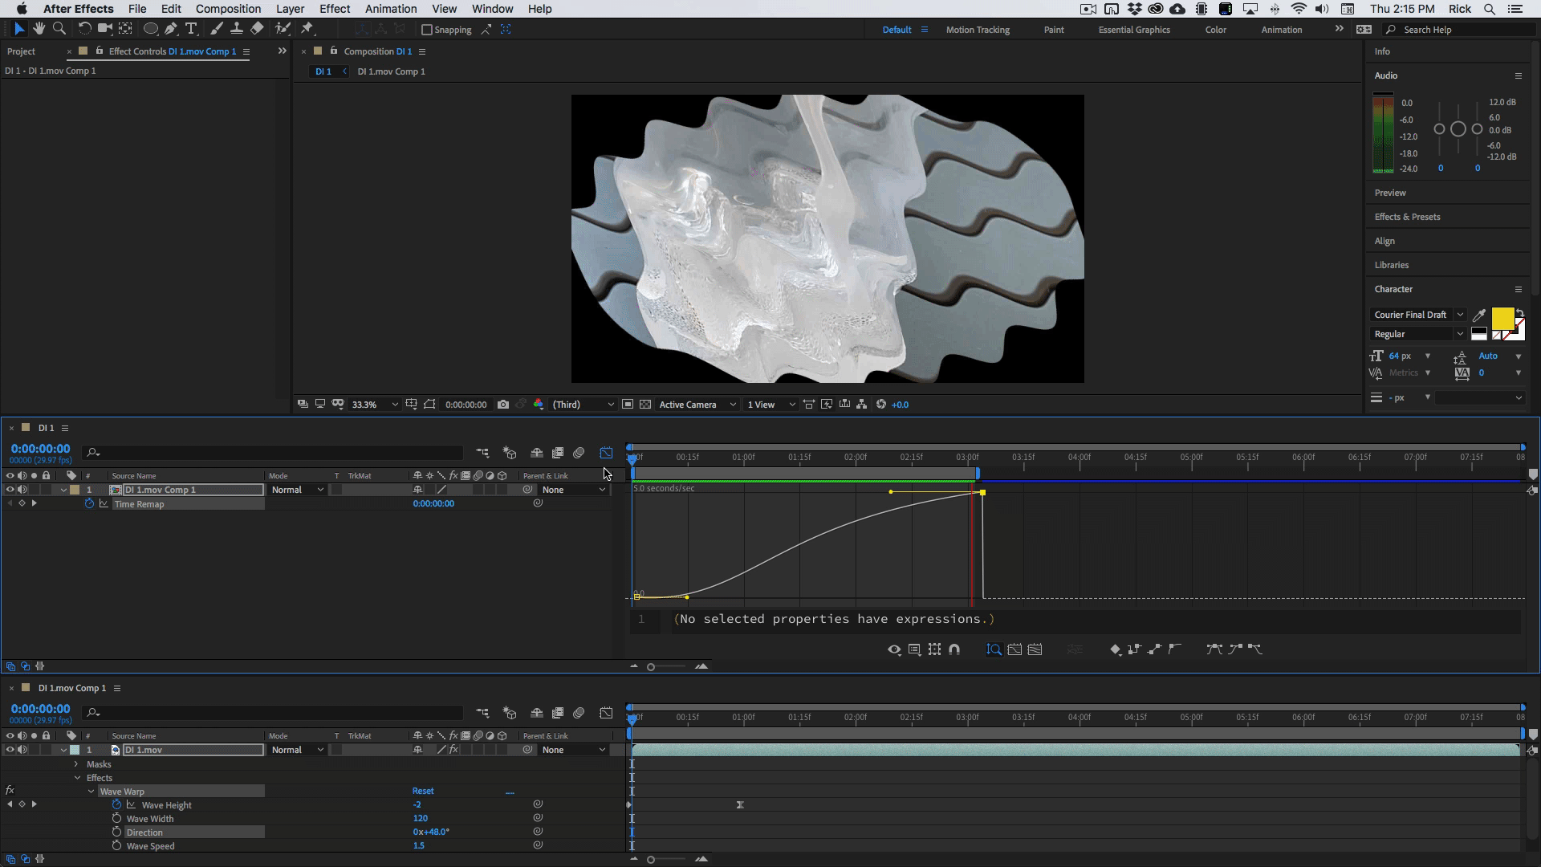
Task: Click the Take Snapshot camera icon
Action: click(x=503, y=405)
